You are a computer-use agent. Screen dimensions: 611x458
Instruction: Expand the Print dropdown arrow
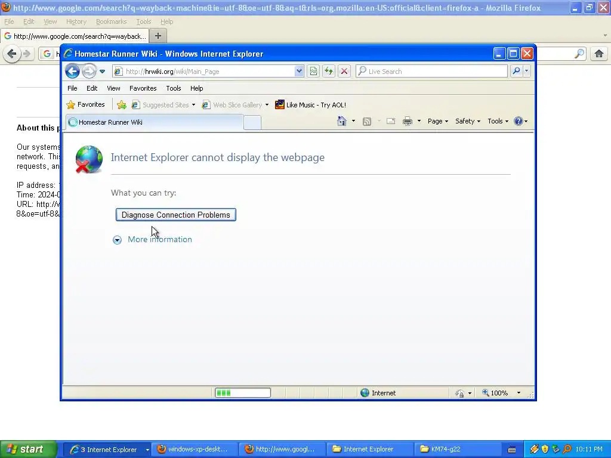[419, 121]
